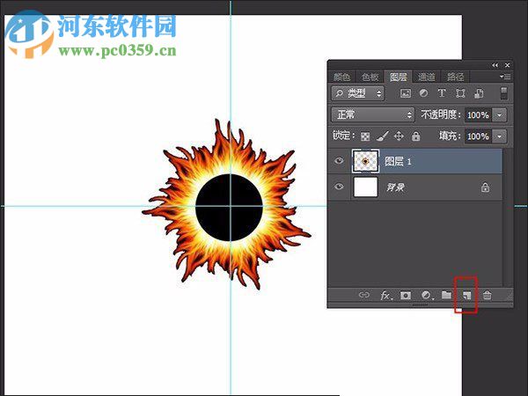Collapse the panel with double arrows
The image size is (528, 396).
pos(495,65)
